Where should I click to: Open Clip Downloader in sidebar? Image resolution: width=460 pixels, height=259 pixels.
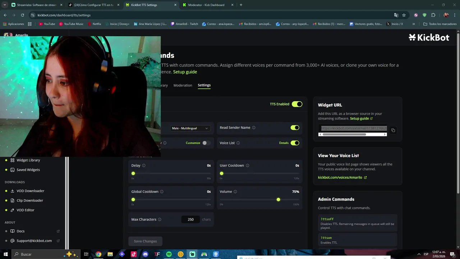tap(27, 200)
